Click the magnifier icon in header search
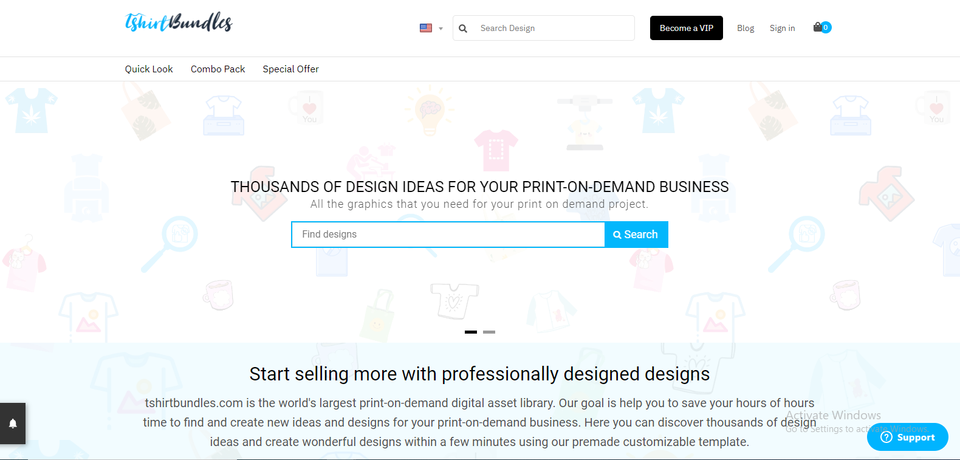Image resolution: width=960 pixels, height=460 pixels. (x=463, y=29)
